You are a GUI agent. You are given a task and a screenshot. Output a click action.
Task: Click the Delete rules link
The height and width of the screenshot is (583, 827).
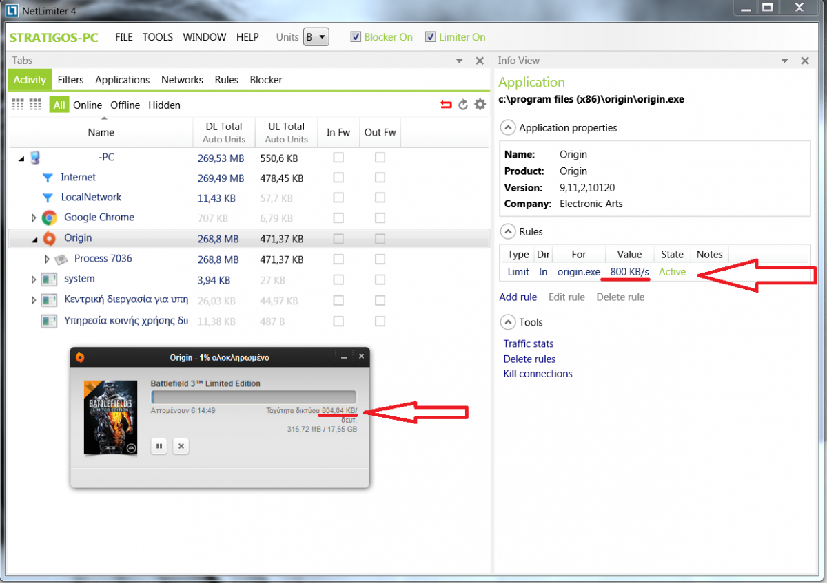(529, 359)
